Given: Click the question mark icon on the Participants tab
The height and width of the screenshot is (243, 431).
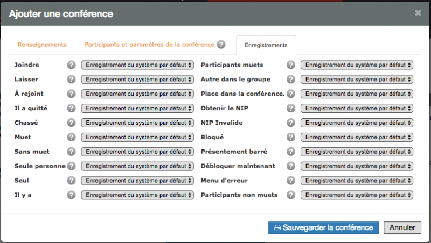Looking at the screenshot, I should click(x=221, y=45).
